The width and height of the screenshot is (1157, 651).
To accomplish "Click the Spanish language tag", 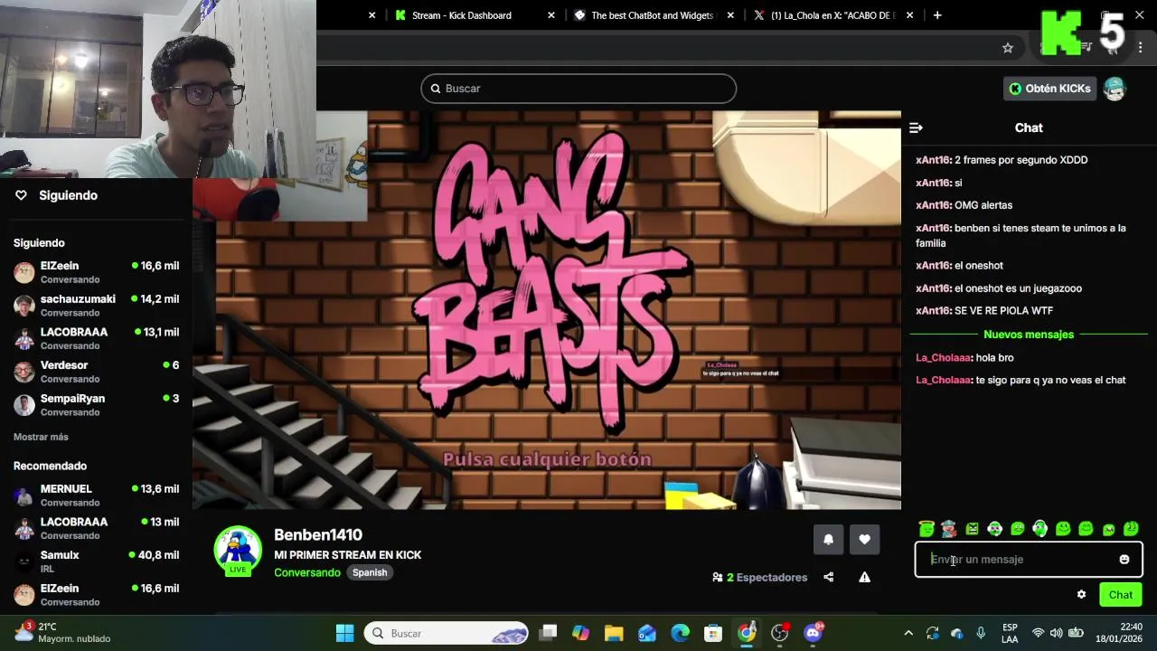I will tap(370, 572).
